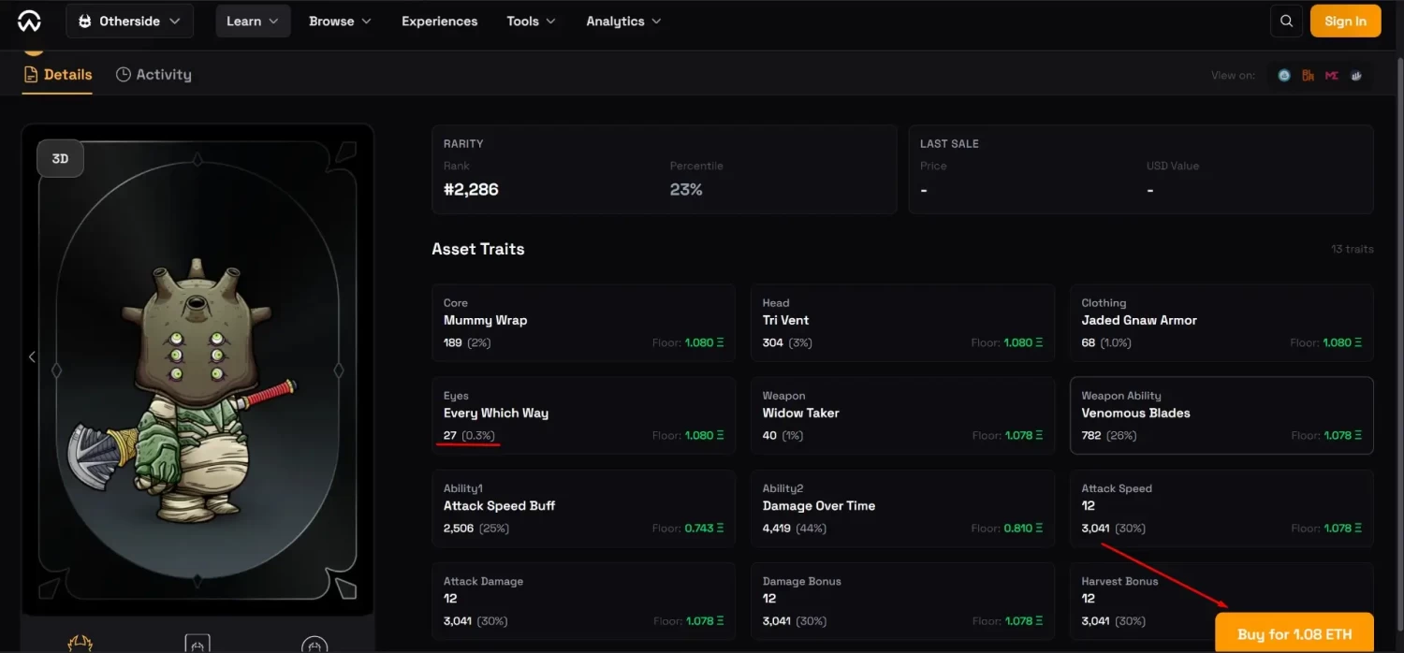Click the Every Which Way eyes trait card
The width and height of the screenshot is (1404, 653).
click(583, 414)
